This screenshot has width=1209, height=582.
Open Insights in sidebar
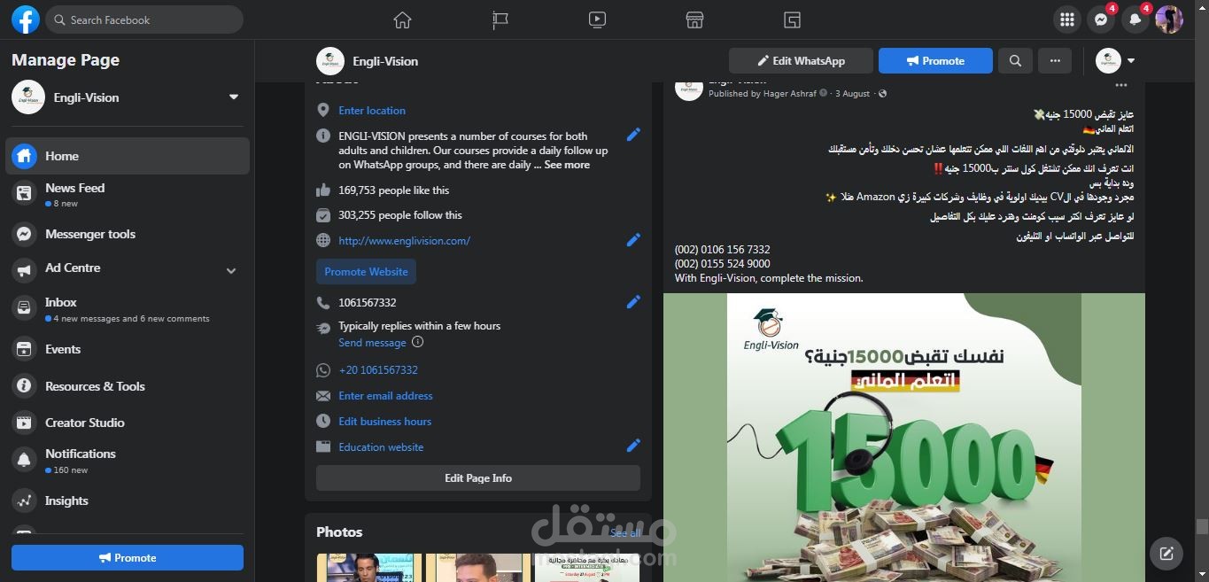point(128,501)
